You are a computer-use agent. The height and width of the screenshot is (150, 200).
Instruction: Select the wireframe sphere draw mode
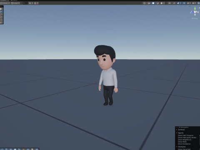[x=145, y=3]
